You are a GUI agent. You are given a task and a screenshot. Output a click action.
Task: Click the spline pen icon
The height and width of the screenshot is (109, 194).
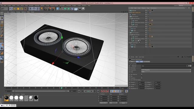click(61, 9)
